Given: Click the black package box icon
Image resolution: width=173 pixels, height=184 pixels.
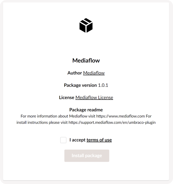Looking at the screenshot, I should pyautogui.click(x=86, y=25).
